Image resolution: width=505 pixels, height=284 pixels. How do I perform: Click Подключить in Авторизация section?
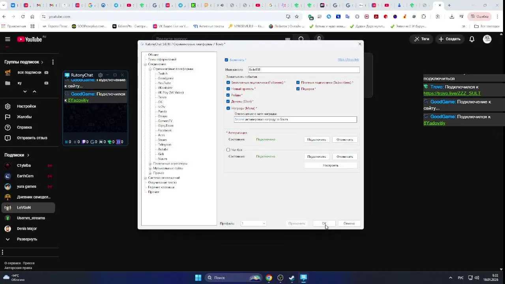pyautogui.click(x=316, y=140)
